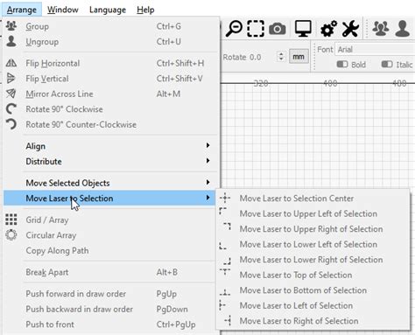Toggle the mm units button

(299, 57)
